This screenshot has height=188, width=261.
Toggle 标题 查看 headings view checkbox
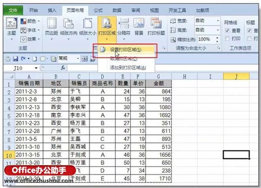coord(249,31)
